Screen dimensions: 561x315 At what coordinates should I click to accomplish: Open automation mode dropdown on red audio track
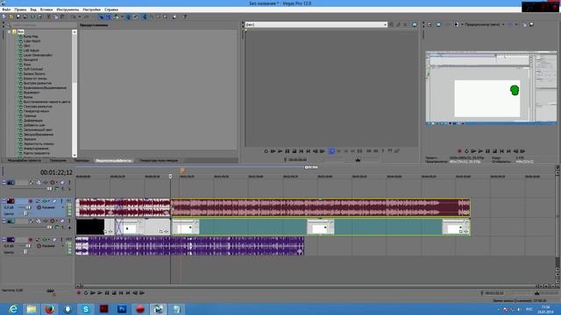coord(62,207)
